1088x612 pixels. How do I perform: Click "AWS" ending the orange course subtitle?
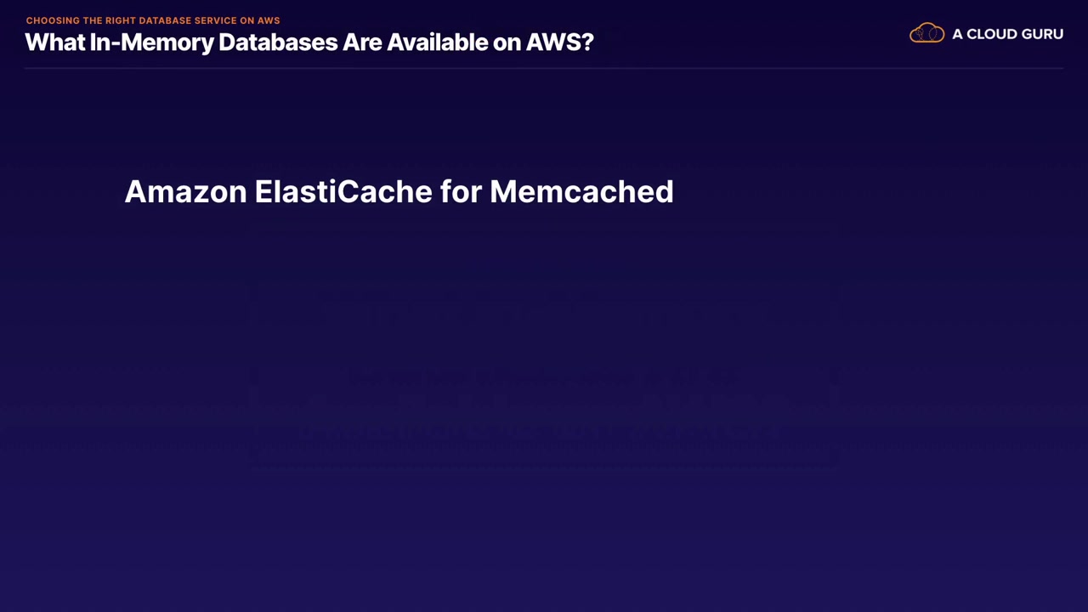[269, 20]
